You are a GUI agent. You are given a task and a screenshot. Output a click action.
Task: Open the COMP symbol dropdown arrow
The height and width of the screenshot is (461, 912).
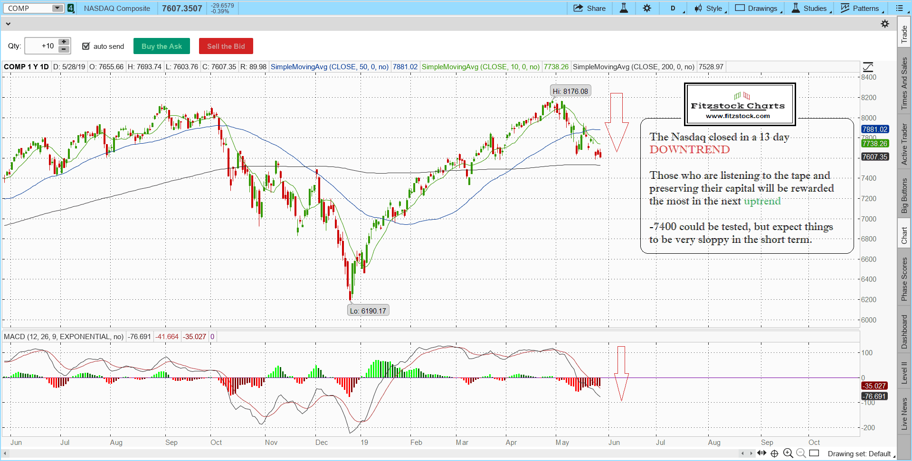[57, 8]
